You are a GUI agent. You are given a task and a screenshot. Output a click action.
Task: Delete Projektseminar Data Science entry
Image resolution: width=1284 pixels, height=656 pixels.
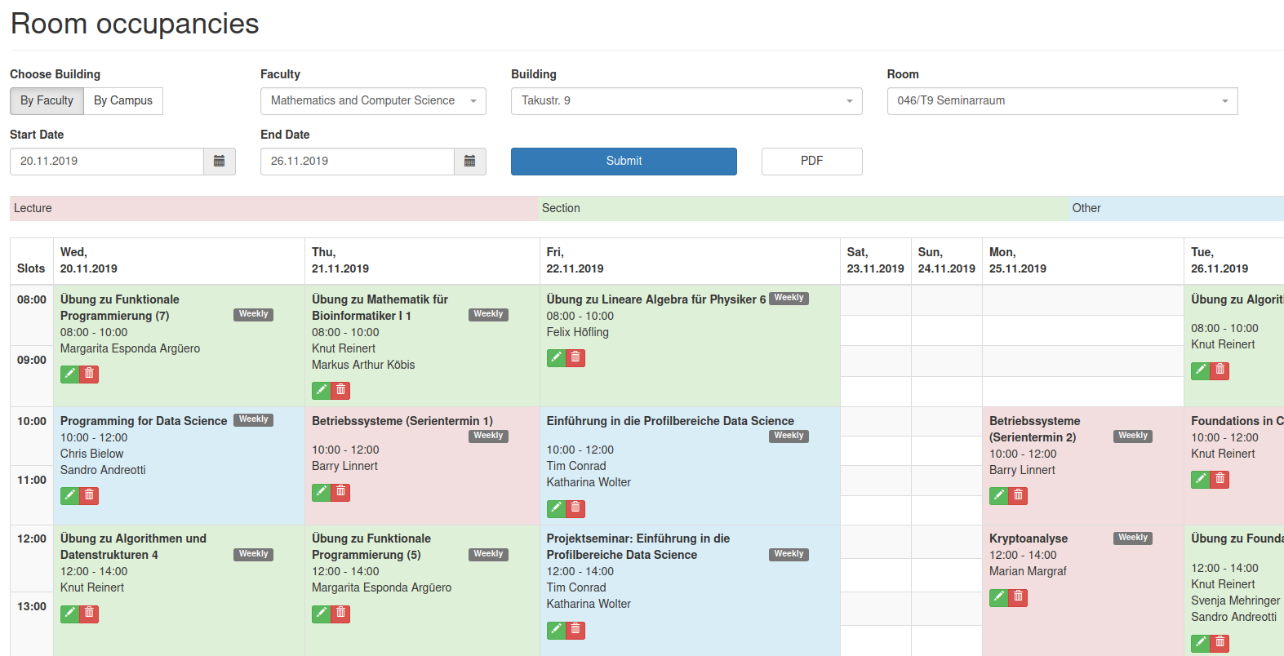[x=575, y=630]
